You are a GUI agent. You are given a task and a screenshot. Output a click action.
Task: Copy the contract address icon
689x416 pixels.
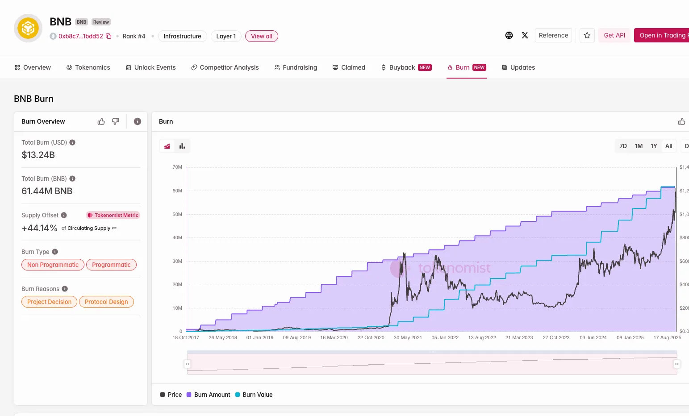[109, 36]
